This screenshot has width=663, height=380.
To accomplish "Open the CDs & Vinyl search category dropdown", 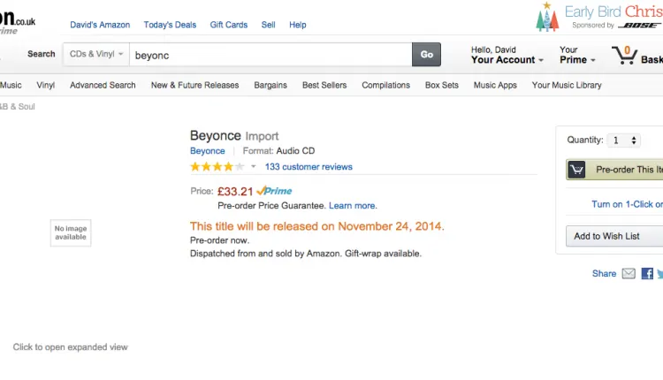I will click(x=96, y=55).
